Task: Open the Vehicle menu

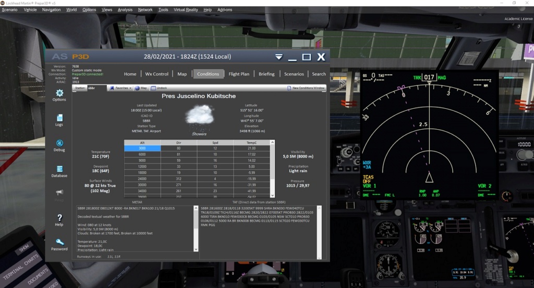Action: click(30, 9)
